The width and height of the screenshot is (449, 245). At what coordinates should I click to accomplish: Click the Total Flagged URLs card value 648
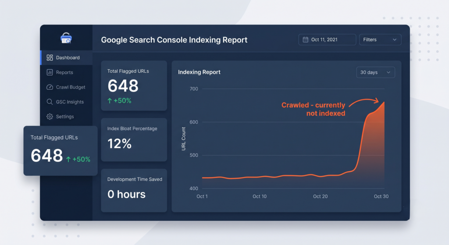pyautogui.click(x=123, y=85)
